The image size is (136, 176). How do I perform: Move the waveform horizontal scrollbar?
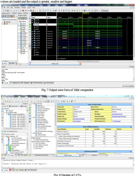88,61
